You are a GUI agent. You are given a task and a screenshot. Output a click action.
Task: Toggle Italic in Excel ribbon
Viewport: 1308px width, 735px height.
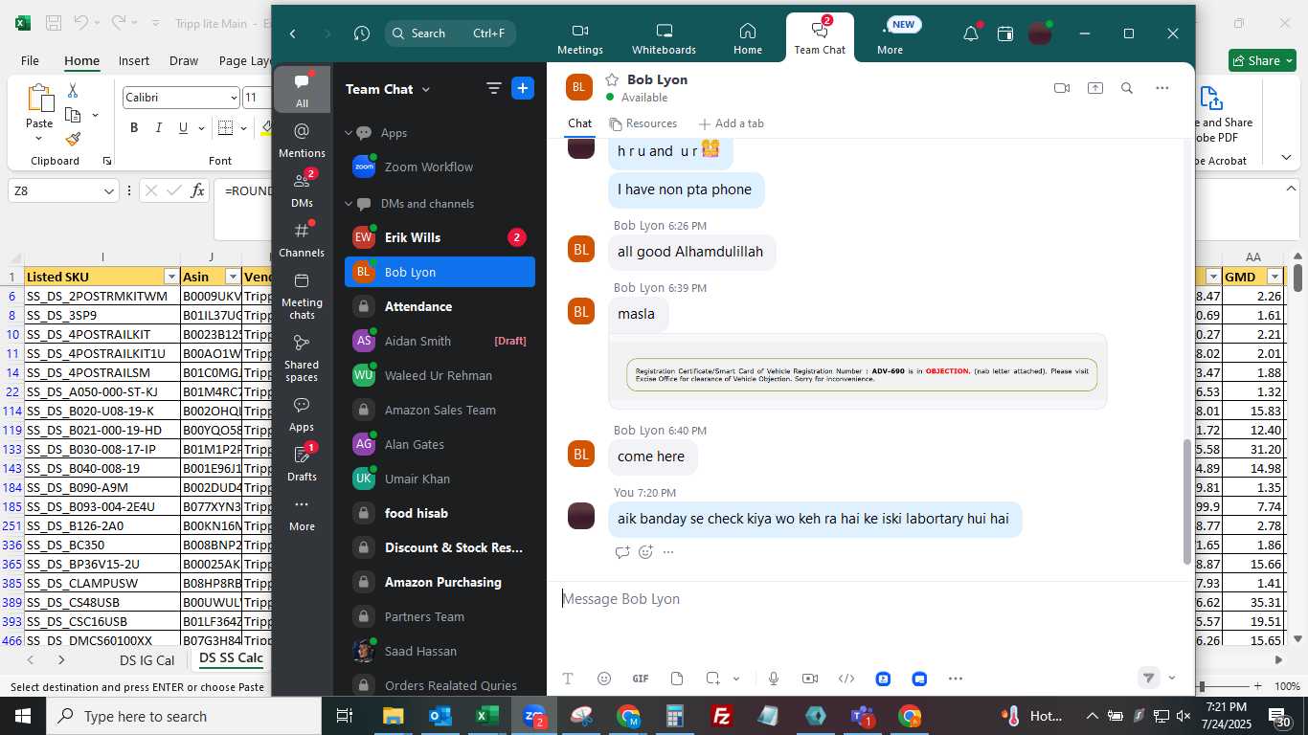159,128
